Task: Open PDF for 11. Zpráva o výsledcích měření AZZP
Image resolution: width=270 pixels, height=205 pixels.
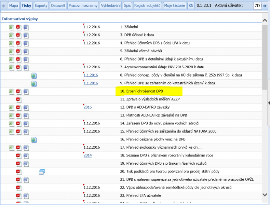Action: point(19,99)
